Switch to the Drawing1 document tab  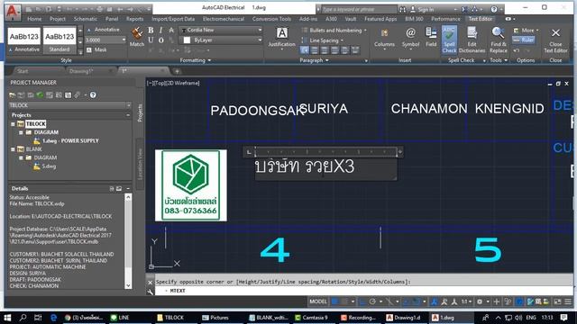point(82,71)
